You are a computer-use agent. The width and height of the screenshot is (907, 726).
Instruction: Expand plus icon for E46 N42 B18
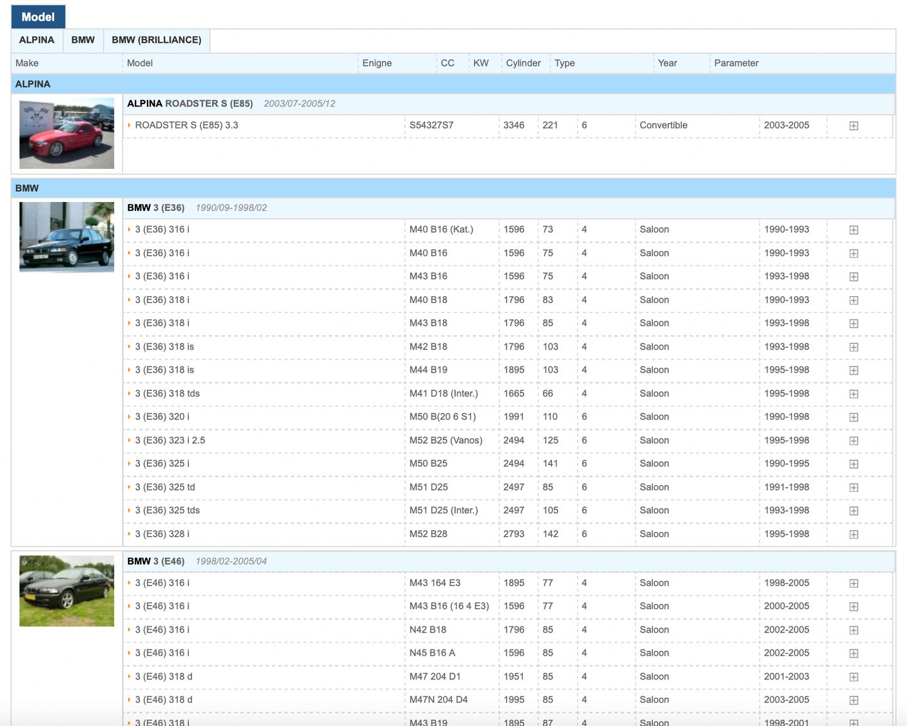854,630
